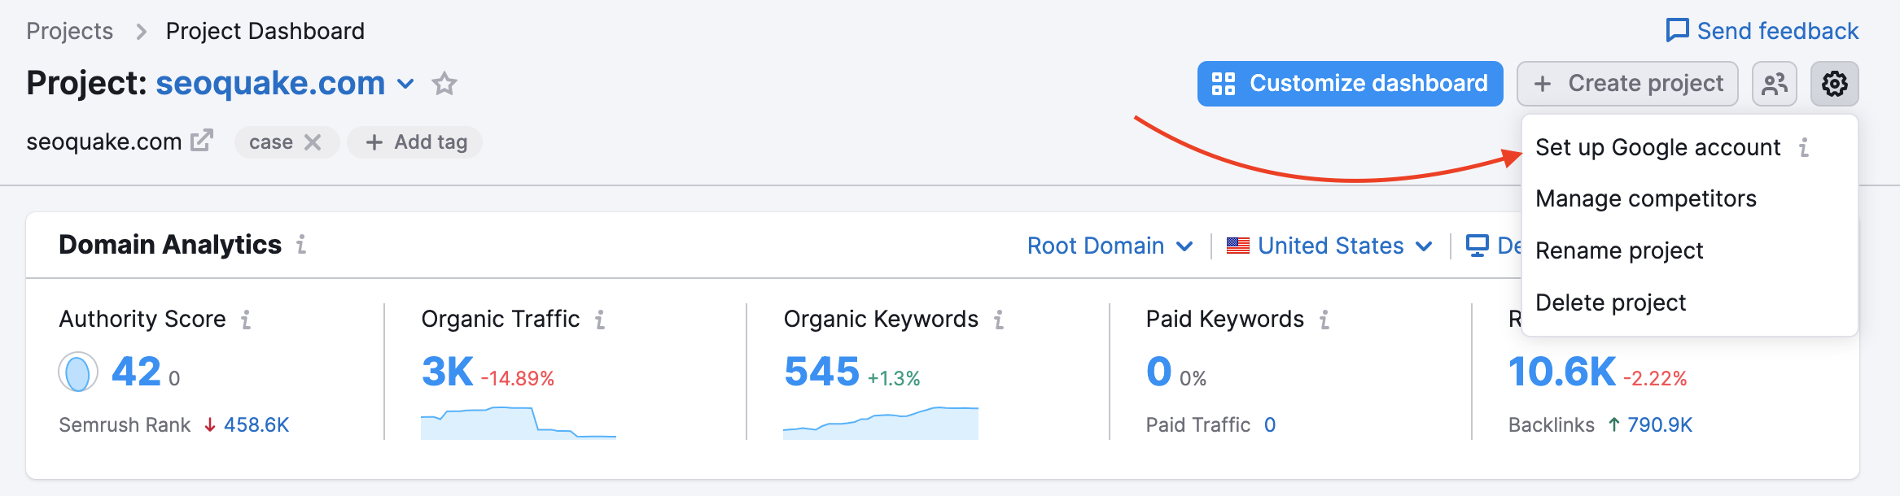Screen dimensions: 1900x496
Task: Expand the seoquake.com project switcher chevron
Action: [x=405, y=84]
